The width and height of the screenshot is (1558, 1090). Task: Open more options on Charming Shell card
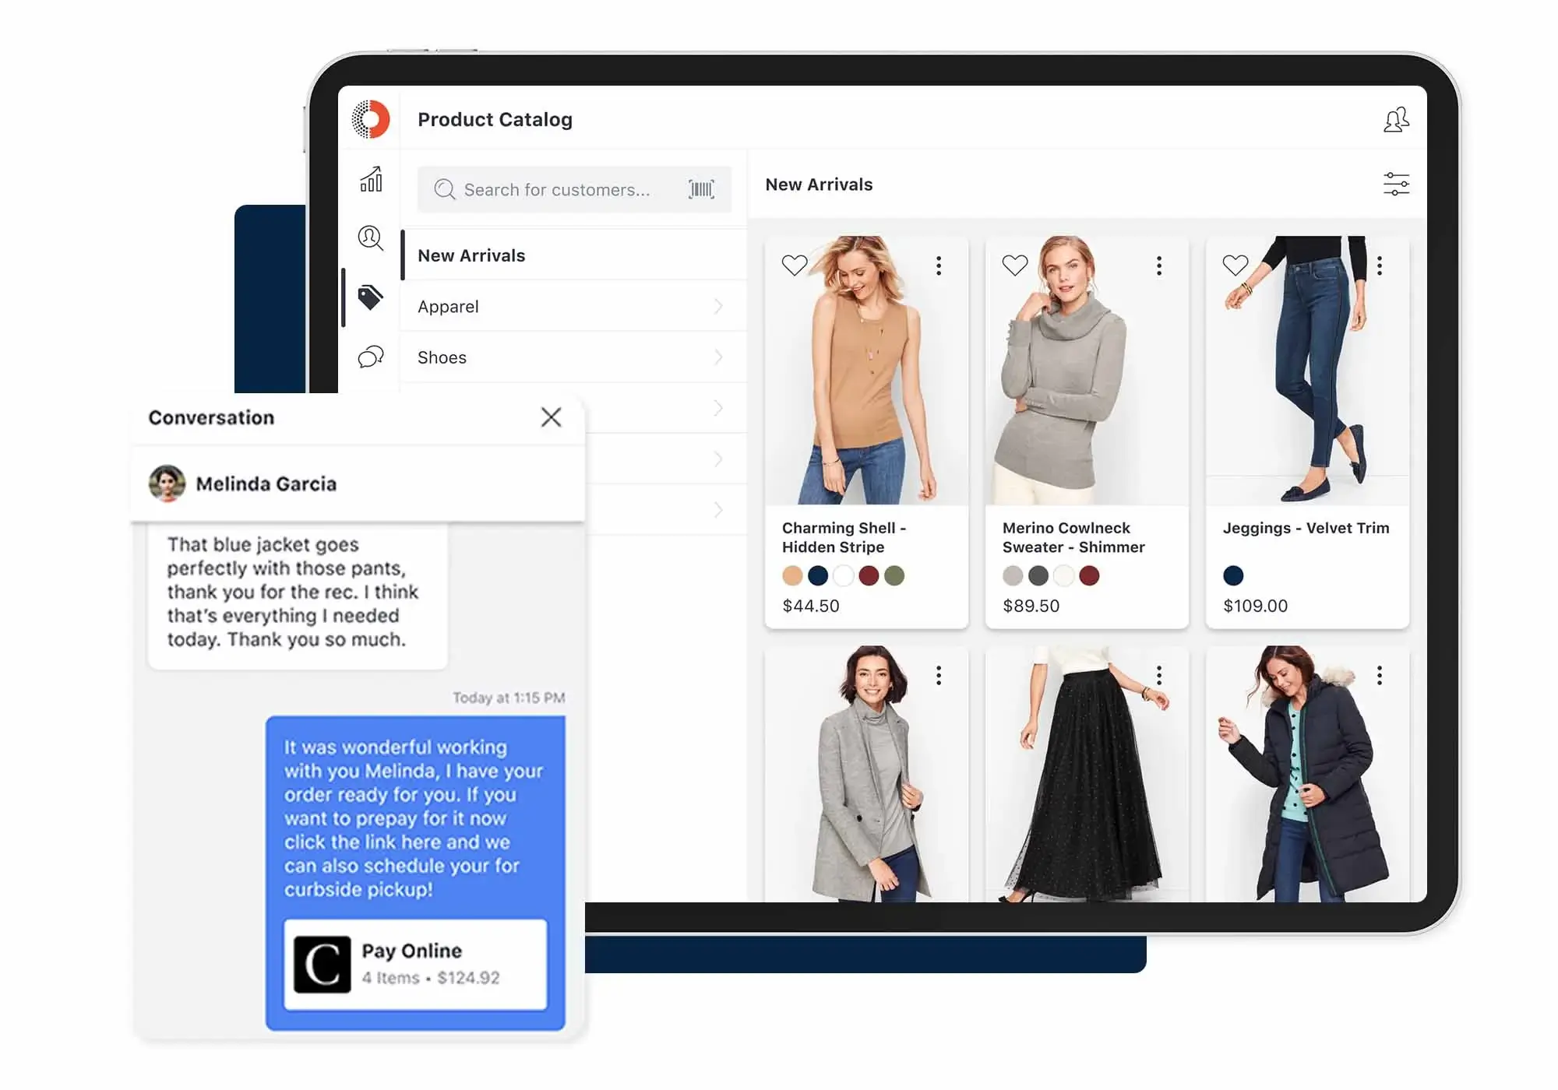point(939,265)
